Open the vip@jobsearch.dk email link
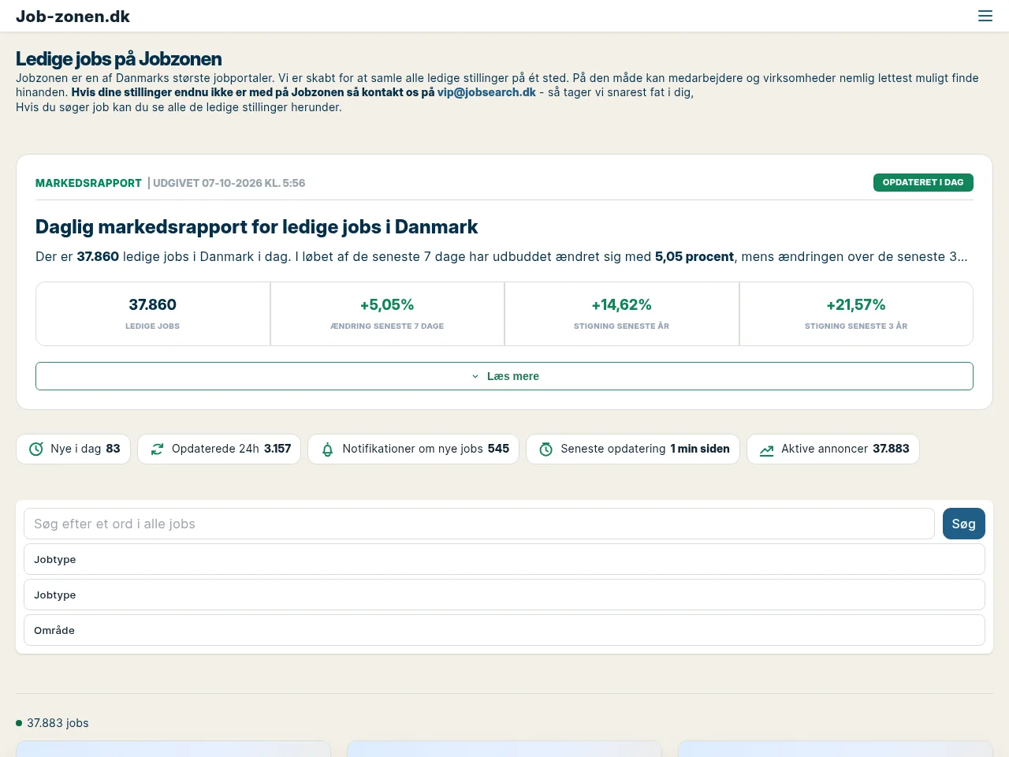 486,92
